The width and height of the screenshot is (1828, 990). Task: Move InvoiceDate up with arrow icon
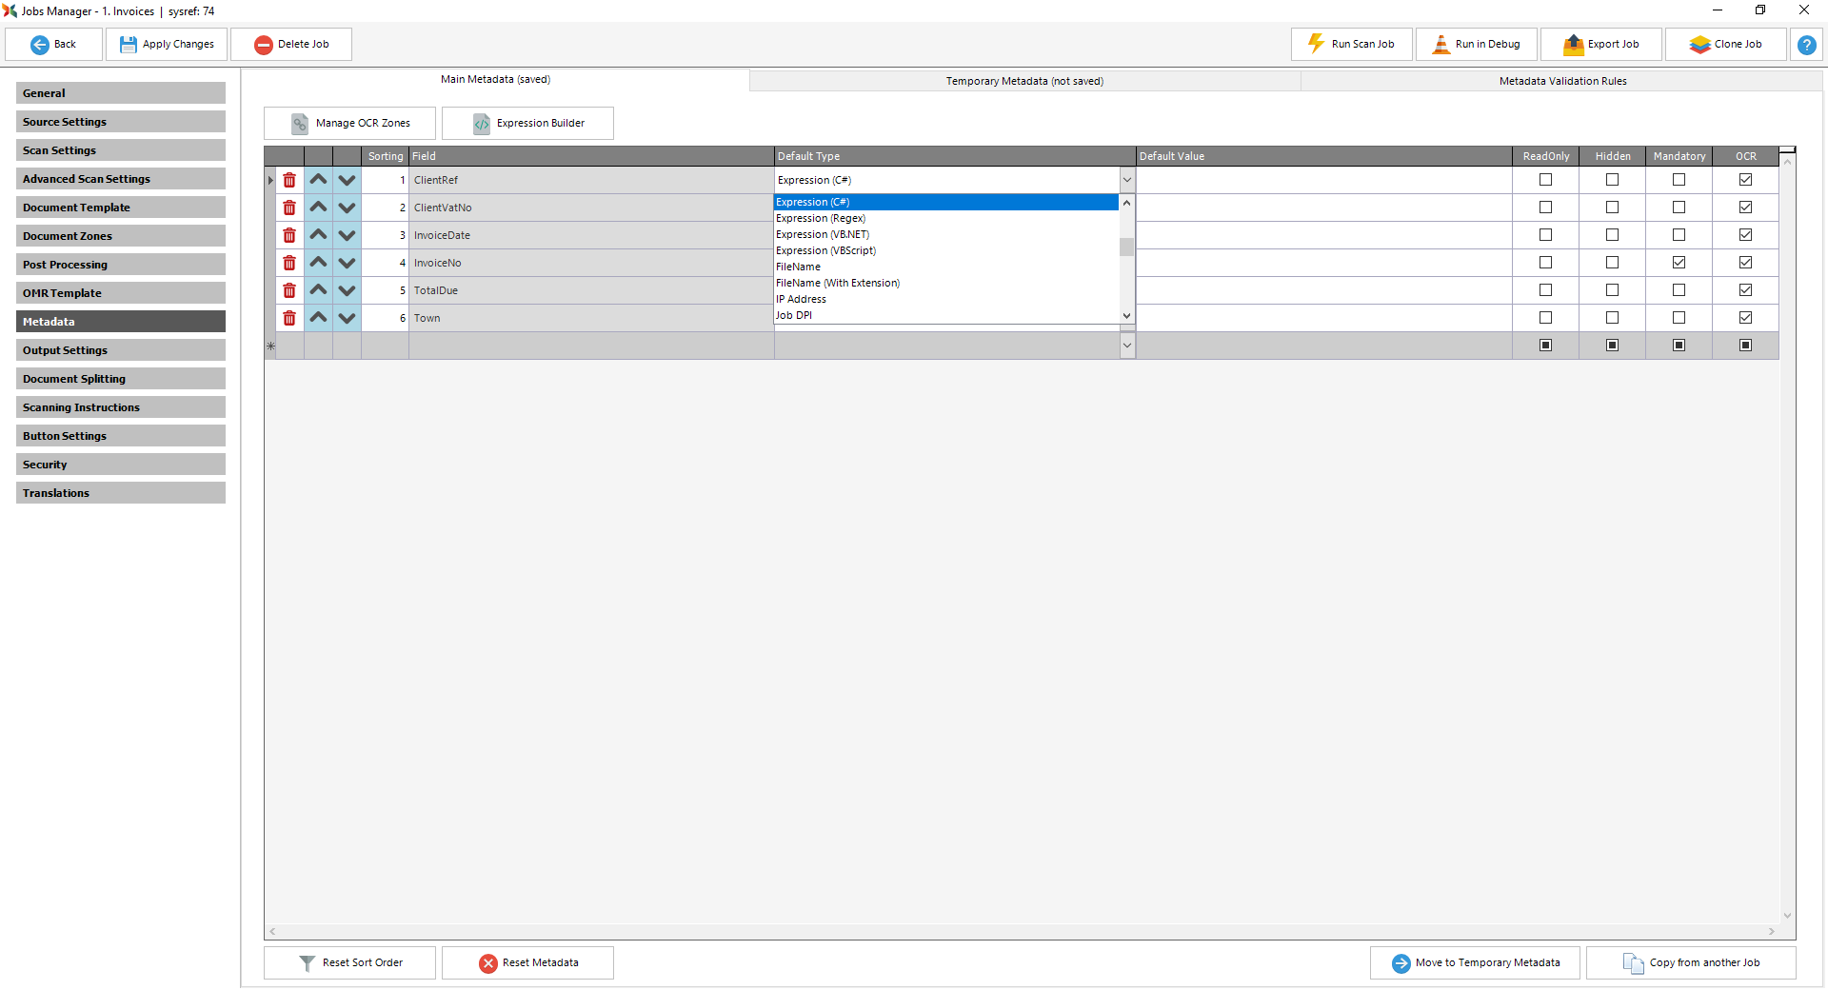pyautogui.click(x=318, y=235)
